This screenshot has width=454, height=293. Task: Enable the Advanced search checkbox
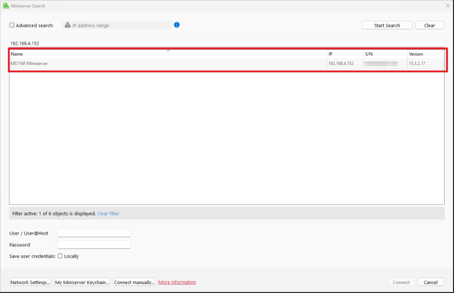(12, 25)
